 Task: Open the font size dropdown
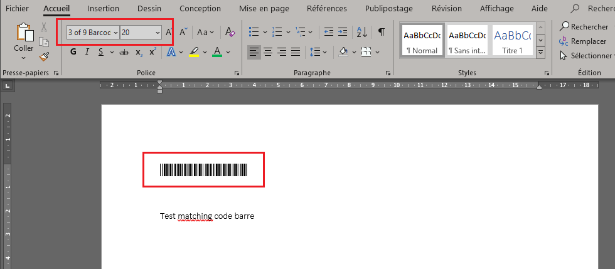point(157,32)
